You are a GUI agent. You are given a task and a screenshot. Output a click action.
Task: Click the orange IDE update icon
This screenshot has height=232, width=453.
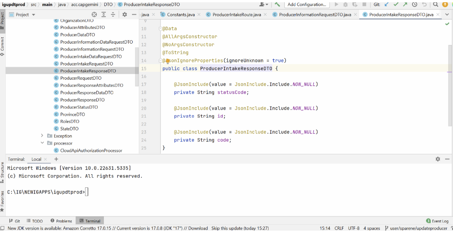[x=445, y=5]
